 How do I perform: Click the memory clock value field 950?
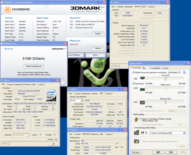pos(135,102)
